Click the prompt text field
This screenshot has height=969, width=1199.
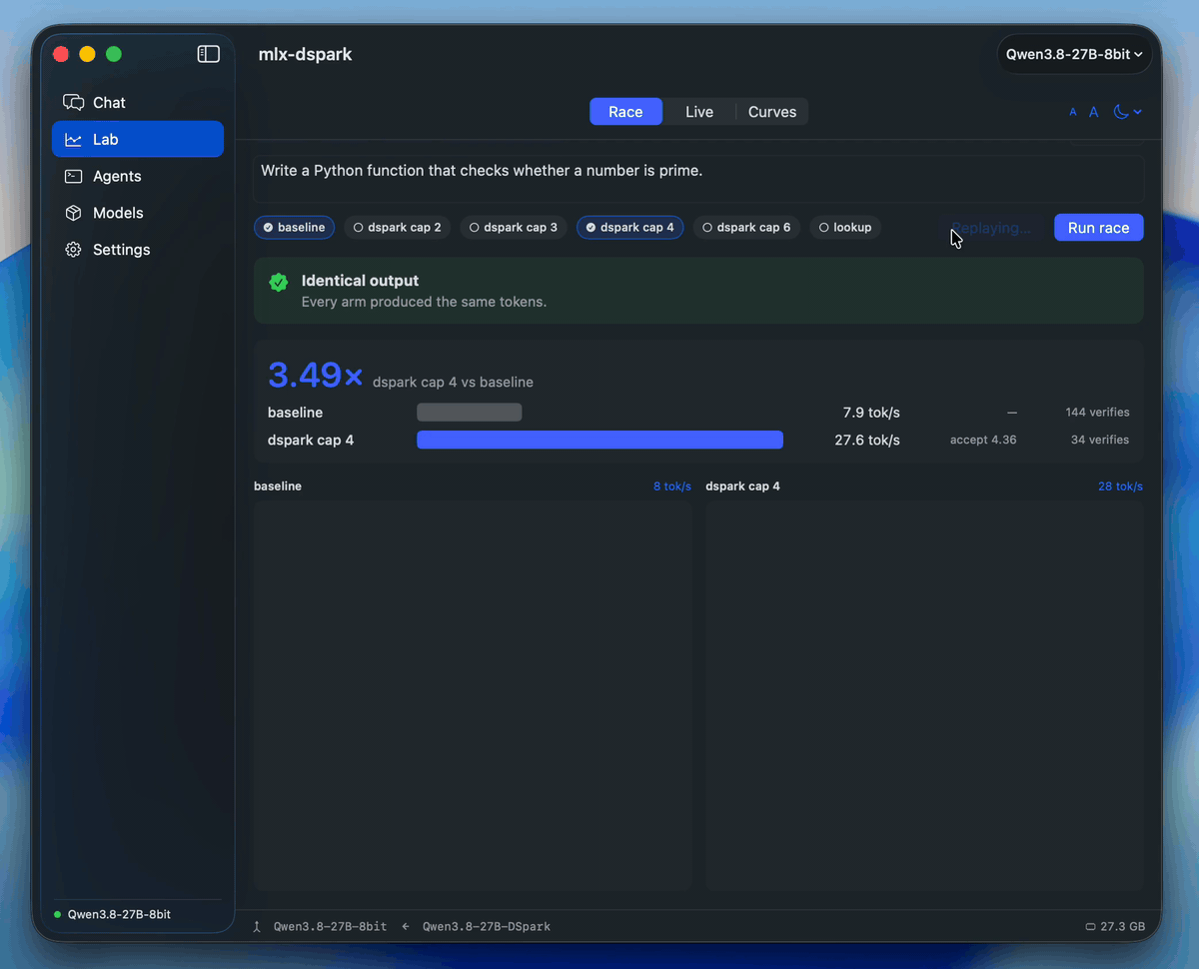[698, 179]
